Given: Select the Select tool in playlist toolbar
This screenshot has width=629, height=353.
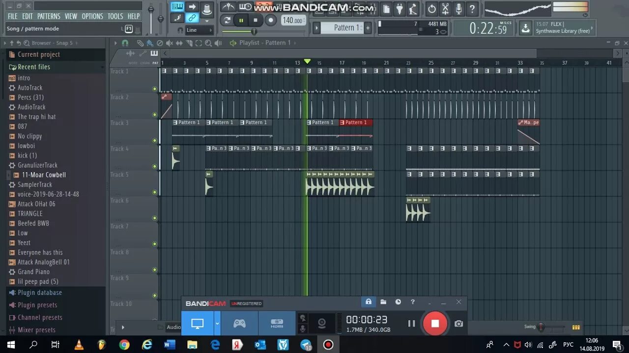Looking at the screenshot, I should tap(199, 43).
